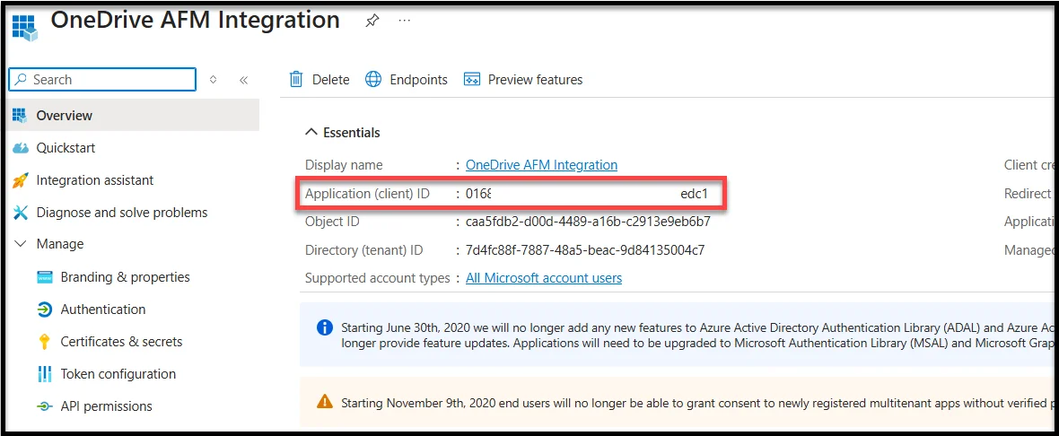Select the Application client ID value

586,195
